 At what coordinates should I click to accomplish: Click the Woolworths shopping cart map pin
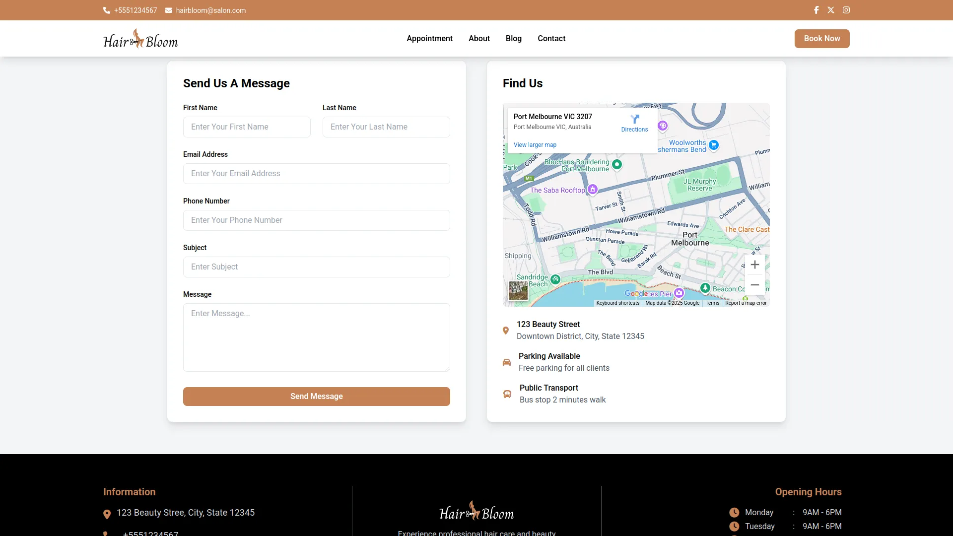pyautogui.click(x=713, y=145)
